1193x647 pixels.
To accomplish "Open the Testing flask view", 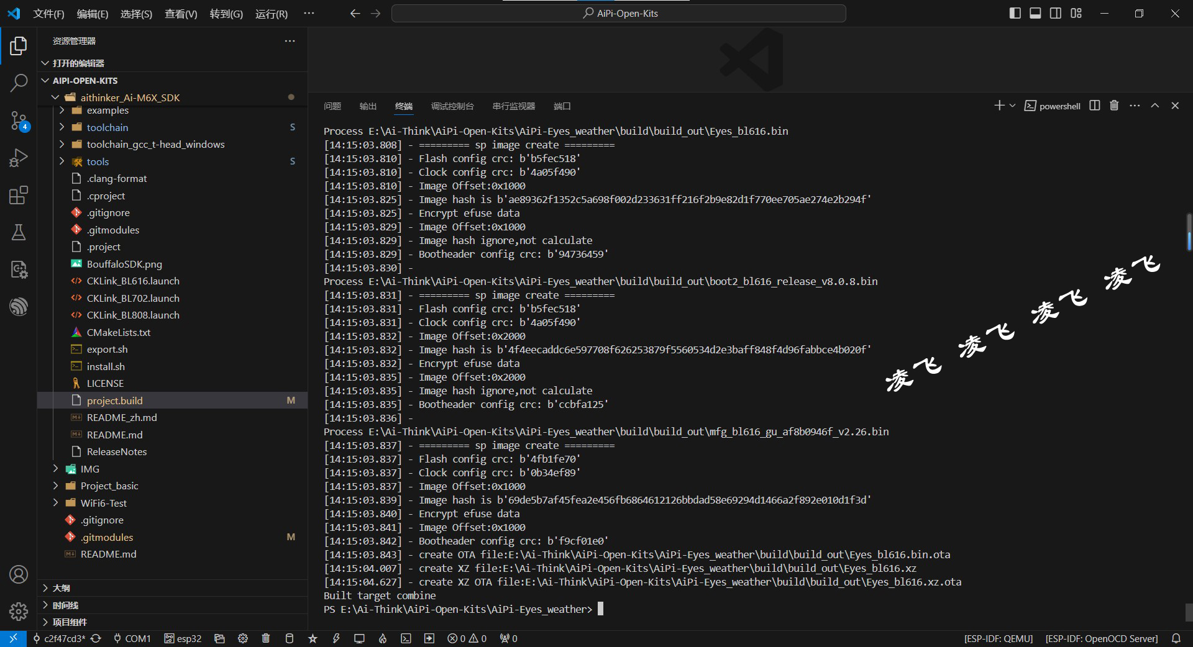I will pos(19,232).
